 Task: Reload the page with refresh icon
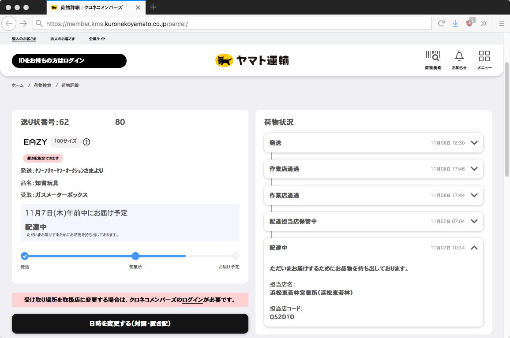click(x=441, y=23)
